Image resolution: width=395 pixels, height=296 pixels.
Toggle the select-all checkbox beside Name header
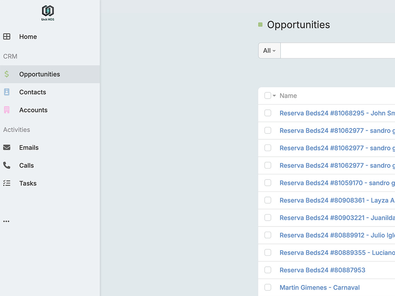tap(268, 96)
